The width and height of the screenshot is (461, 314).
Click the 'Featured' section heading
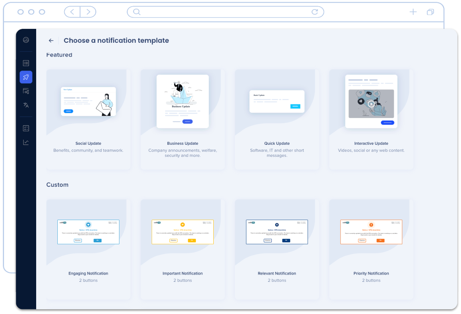[x=59, y=55]
